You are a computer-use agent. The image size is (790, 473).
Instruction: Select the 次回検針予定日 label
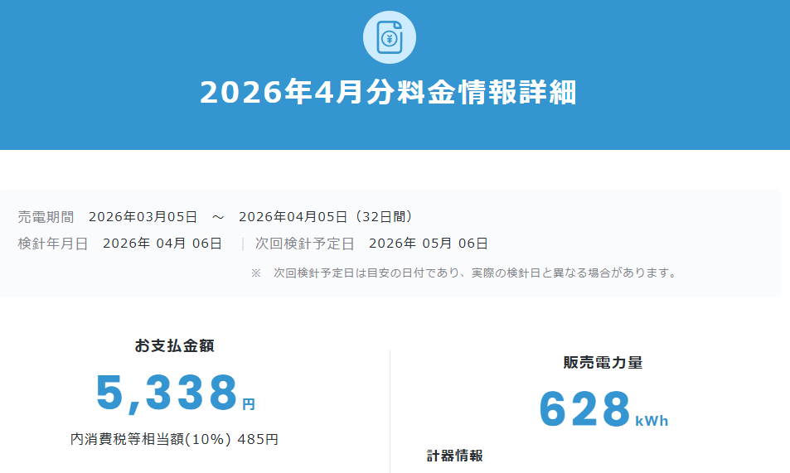304,244
